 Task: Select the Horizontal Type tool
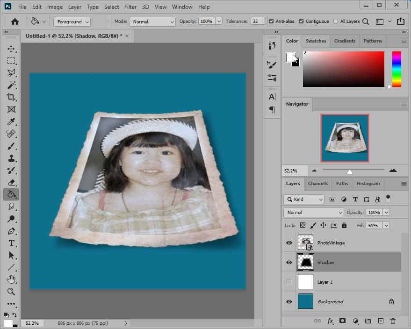coord(11,243)
